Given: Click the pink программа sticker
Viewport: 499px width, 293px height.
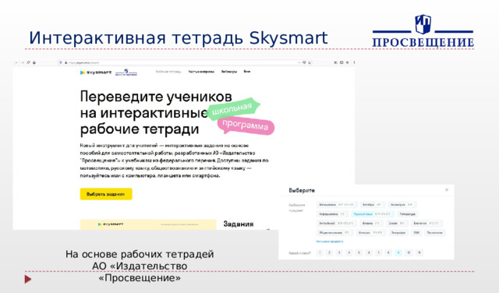Looking at the screenshot, I should [x=246, y=125].
